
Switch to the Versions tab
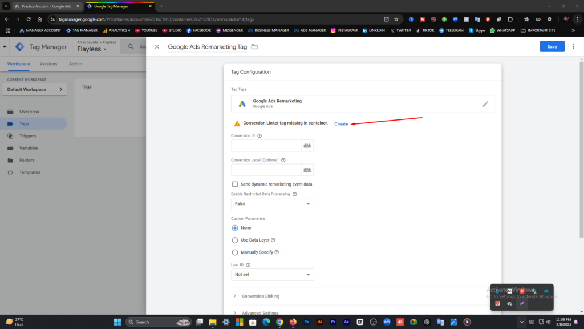[x=48, y=64]
